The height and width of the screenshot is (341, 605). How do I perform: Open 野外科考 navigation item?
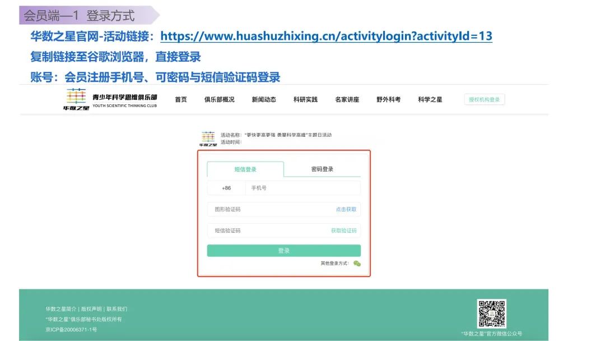389,99
